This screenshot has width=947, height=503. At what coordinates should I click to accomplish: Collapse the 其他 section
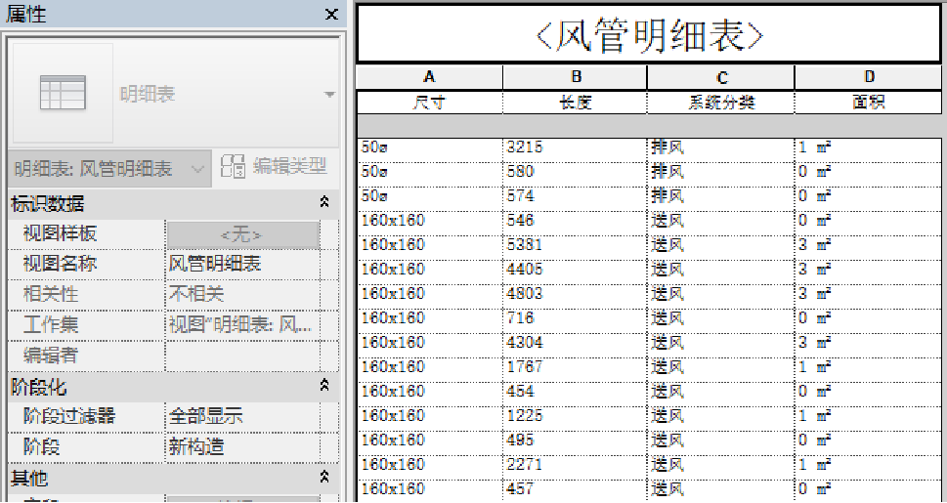pos(324,478)
